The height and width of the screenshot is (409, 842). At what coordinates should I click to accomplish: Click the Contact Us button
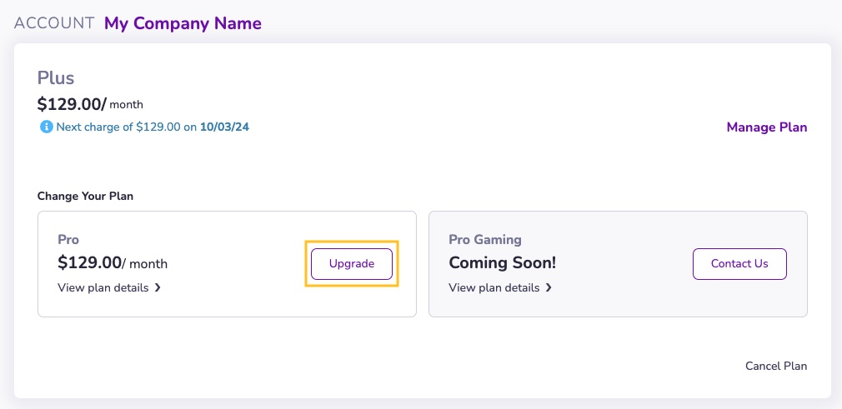tap(739, 263)
